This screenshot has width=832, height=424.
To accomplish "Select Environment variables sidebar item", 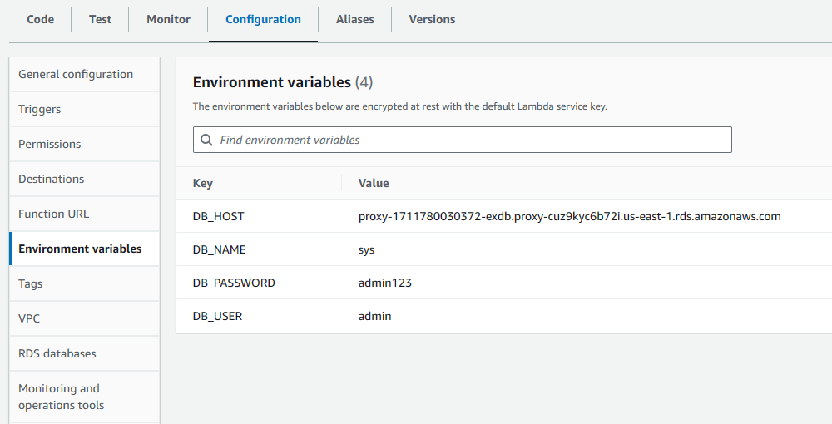I will [x=80, y=249].
